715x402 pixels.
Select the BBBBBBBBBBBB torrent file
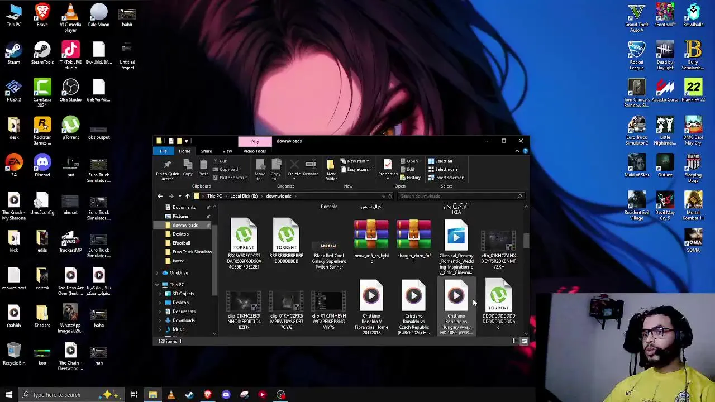pyautogui.click(x=287, y=241)
